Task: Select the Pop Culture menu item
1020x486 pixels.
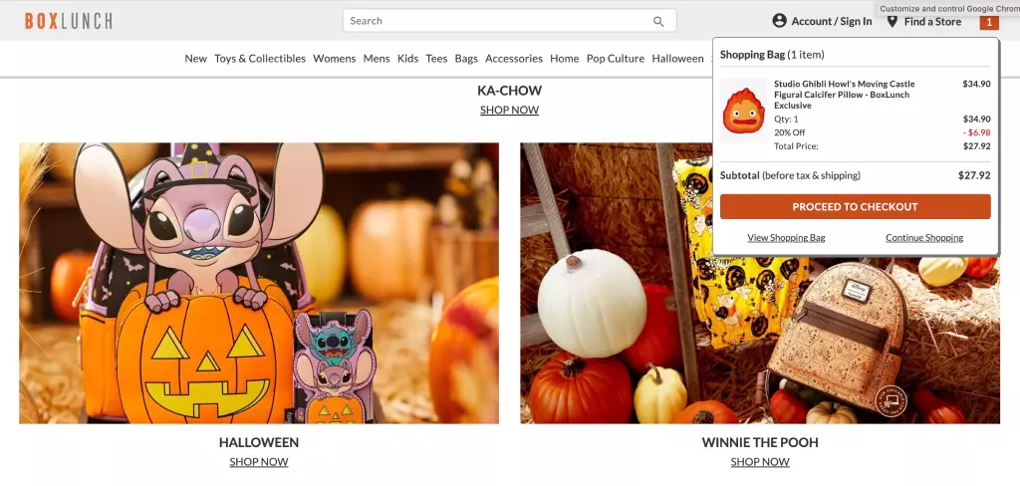Action: (x=616, y=59)
